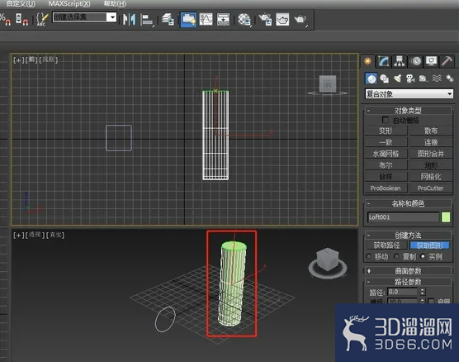Click the 图形合并 button
459x362 pixels.
(x=431, y=154)
